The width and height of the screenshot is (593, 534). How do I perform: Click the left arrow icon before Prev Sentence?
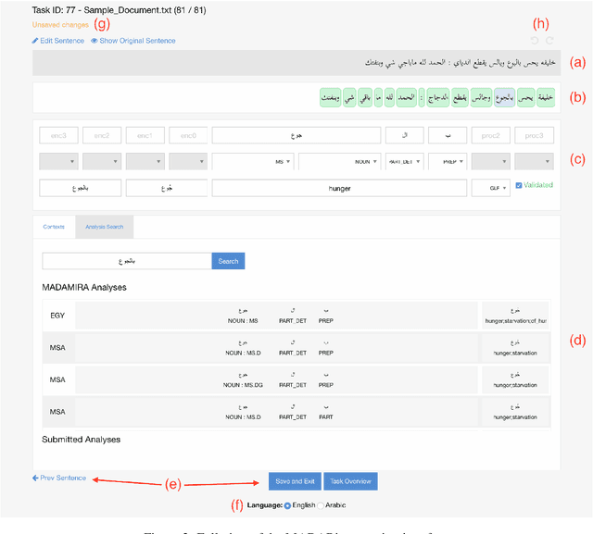click(x=35, y=478)
